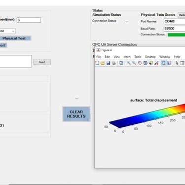185x185 pixels.
Task: Click the Print Figure icon
Action: (114, 63)
